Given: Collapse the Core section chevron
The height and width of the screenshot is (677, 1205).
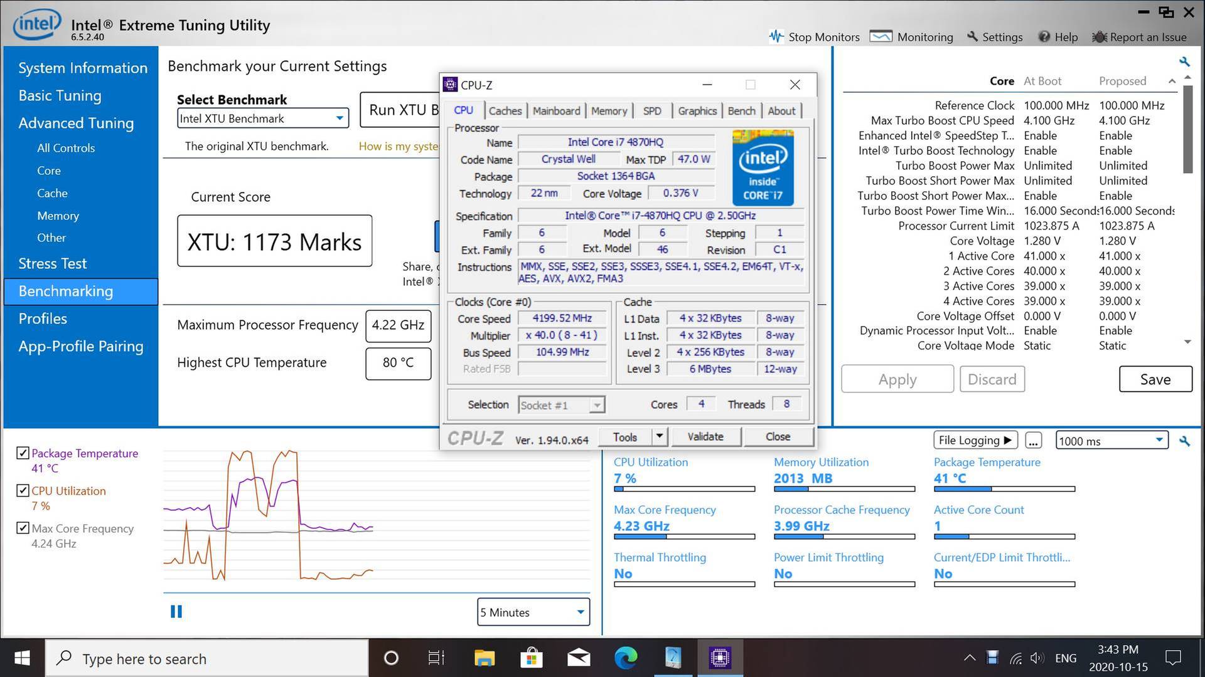Looking at the screenshot, I should point(1172,81).
